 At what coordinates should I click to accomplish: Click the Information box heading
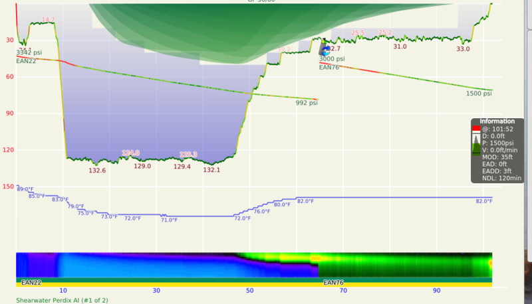(497, 121)
